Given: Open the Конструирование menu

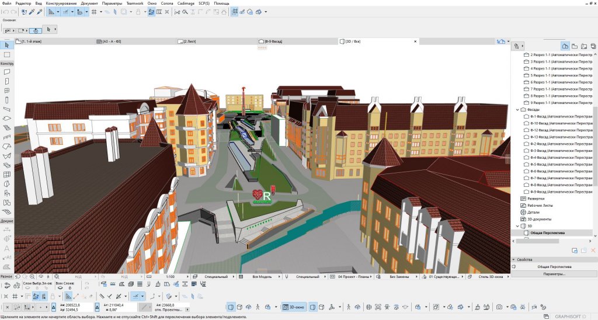Looking at the screenshot, I should pyautogui.click(x=62, y=4).
